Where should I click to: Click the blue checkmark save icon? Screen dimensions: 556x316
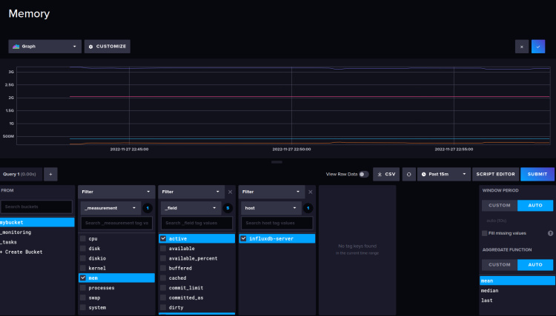[538, 46]
